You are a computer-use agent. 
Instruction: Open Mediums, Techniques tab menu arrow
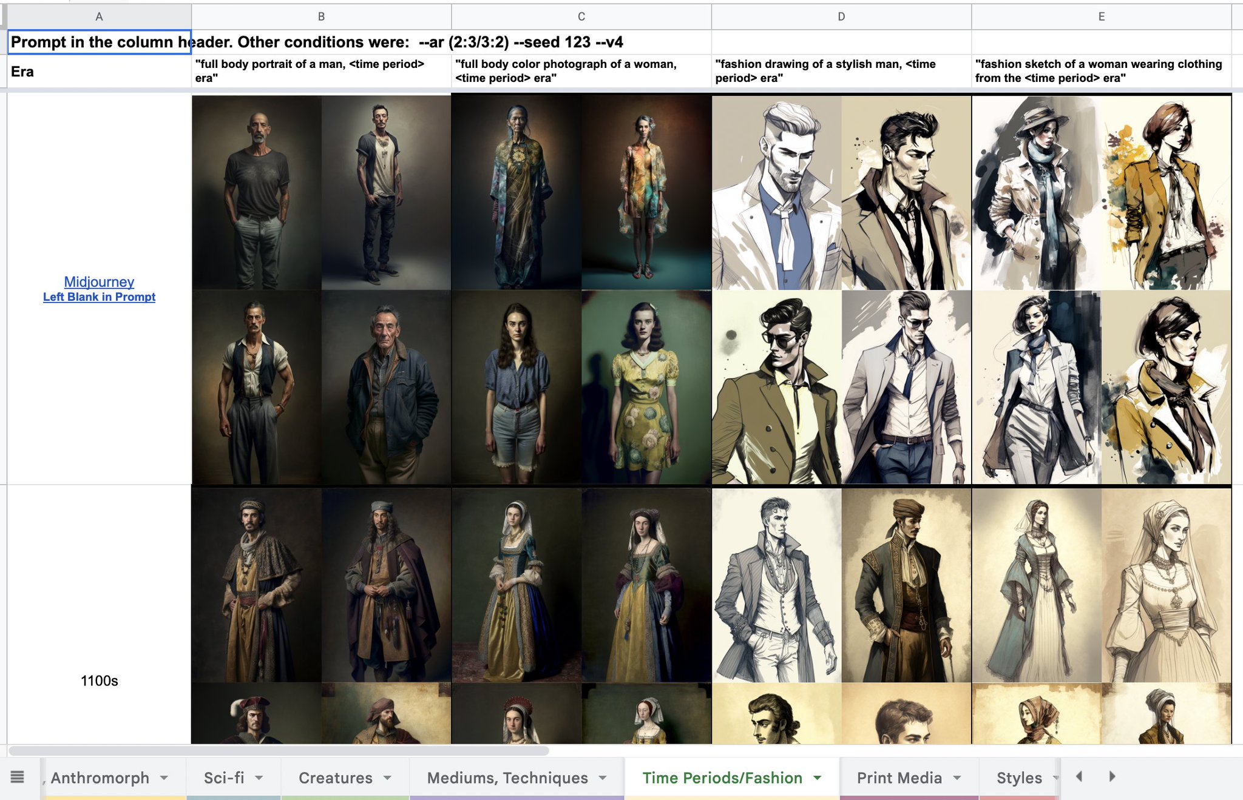tap(603, 778)
